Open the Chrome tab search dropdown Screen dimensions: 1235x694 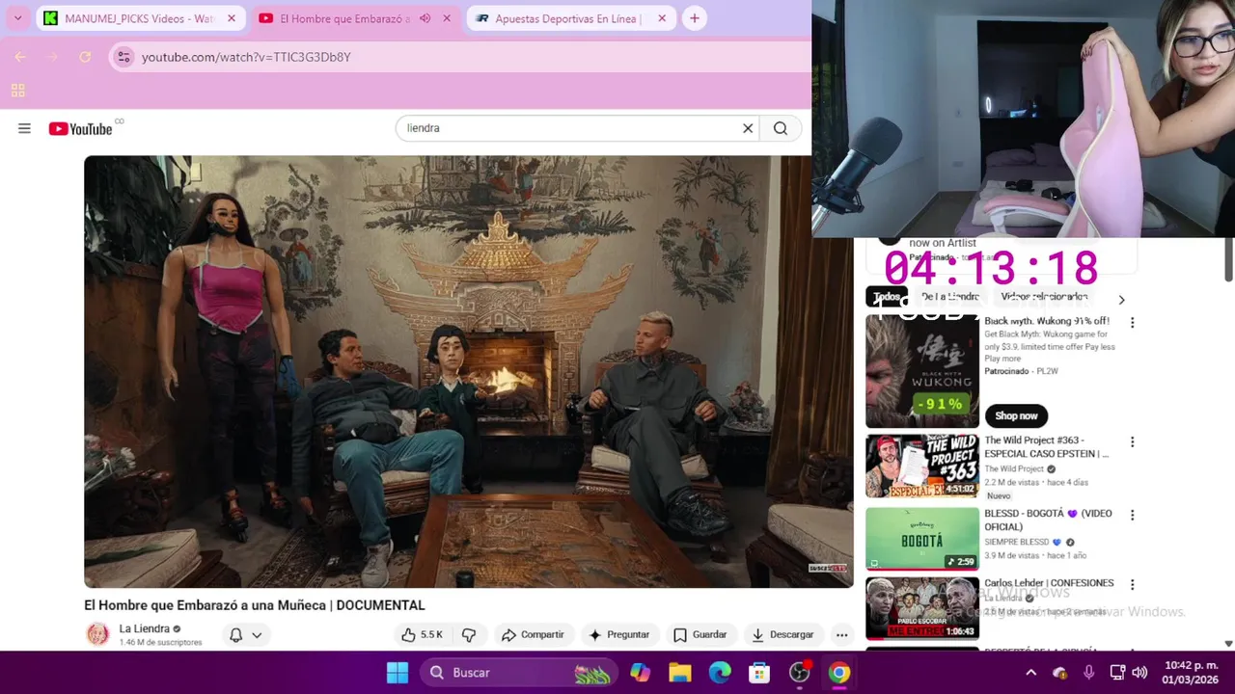(x=17, y=18)
